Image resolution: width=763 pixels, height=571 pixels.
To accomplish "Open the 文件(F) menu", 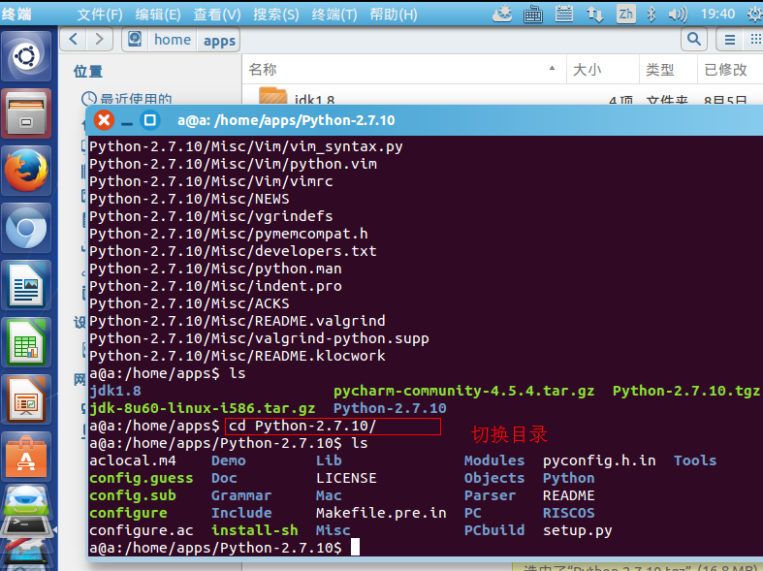I will (x=100, y=15).
